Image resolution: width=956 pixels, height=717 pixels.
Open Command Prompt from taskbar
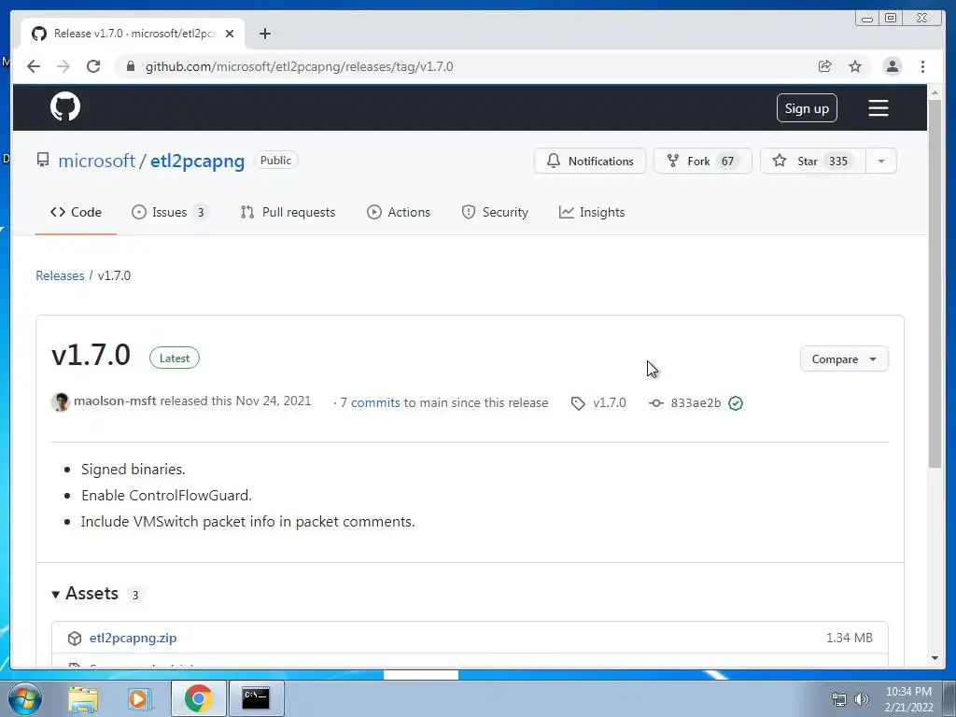[256, 698]
